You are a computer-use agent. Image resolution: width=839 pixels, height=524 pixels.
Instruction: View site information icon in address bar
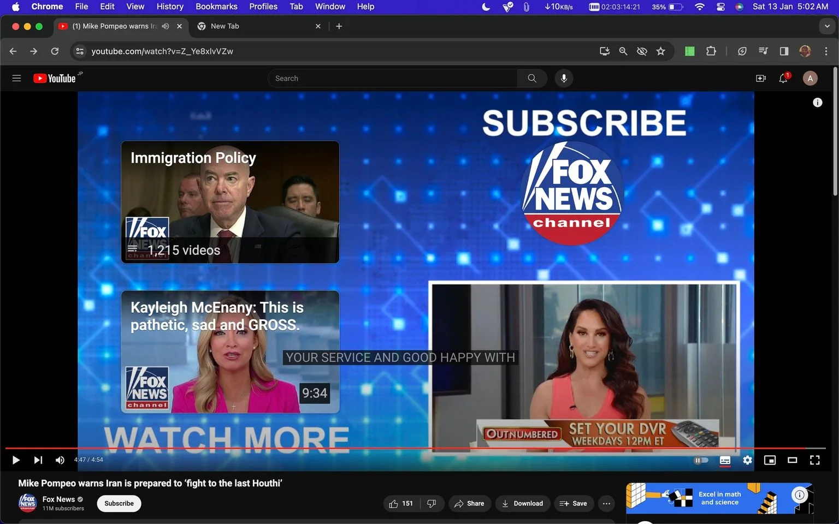[80, 51]
